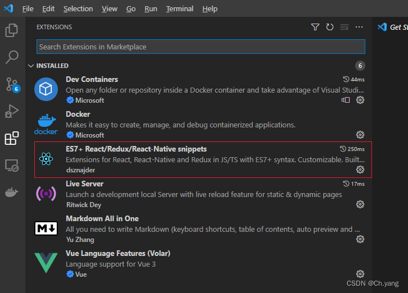
Task: Click the installed count badge 6
Action: [360, 66]
